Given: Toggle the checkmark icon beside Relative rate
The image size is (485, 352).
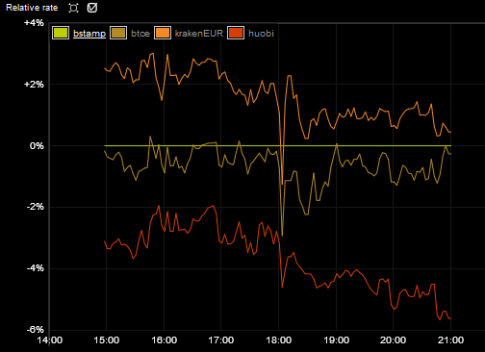Looking at the screenshot, I should click(92, 8).
